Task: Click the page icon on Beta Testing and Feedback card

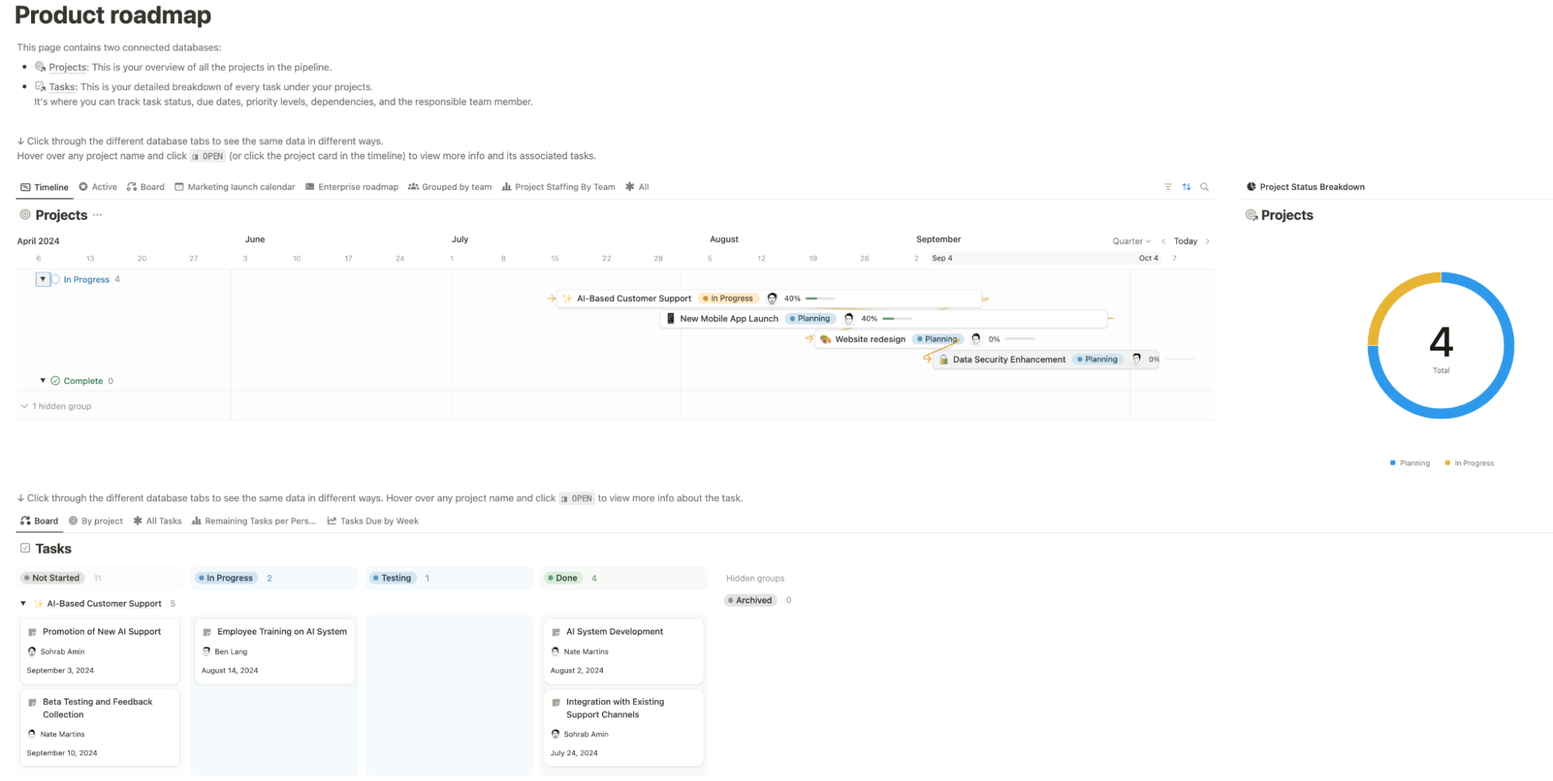Action: pyautogui.click(x=33, y=703)
